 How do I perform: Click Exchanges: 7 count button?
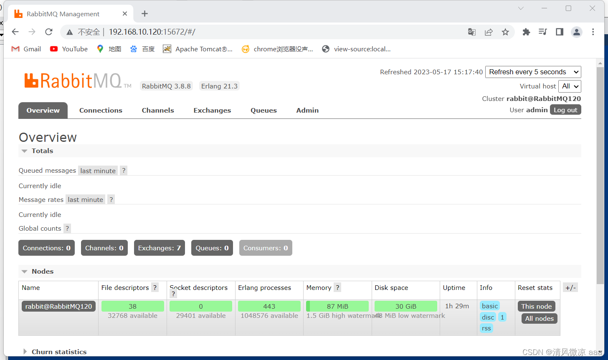pyautogui.click(x=160, y=248)
